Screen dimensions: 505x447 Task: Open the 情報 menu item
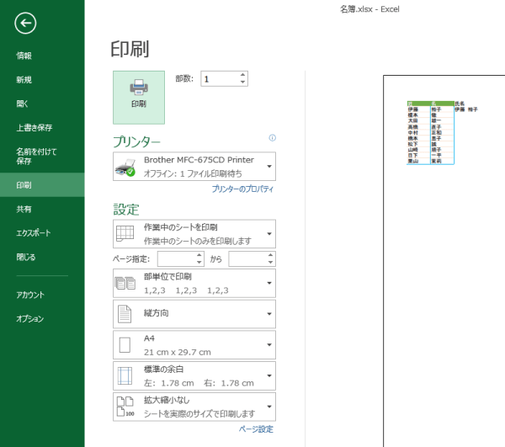click(42, 56)
